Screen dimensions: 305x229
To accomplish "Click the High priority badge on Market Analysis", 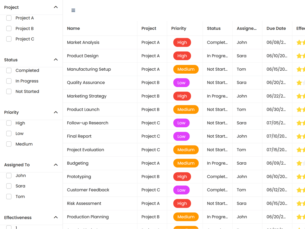I will pyautogui.click(x=182, y=42).
